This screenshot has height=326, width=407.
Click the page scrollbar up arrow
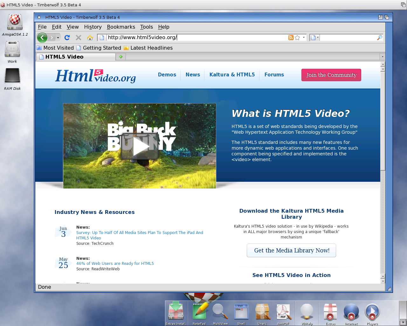[383, 64]
